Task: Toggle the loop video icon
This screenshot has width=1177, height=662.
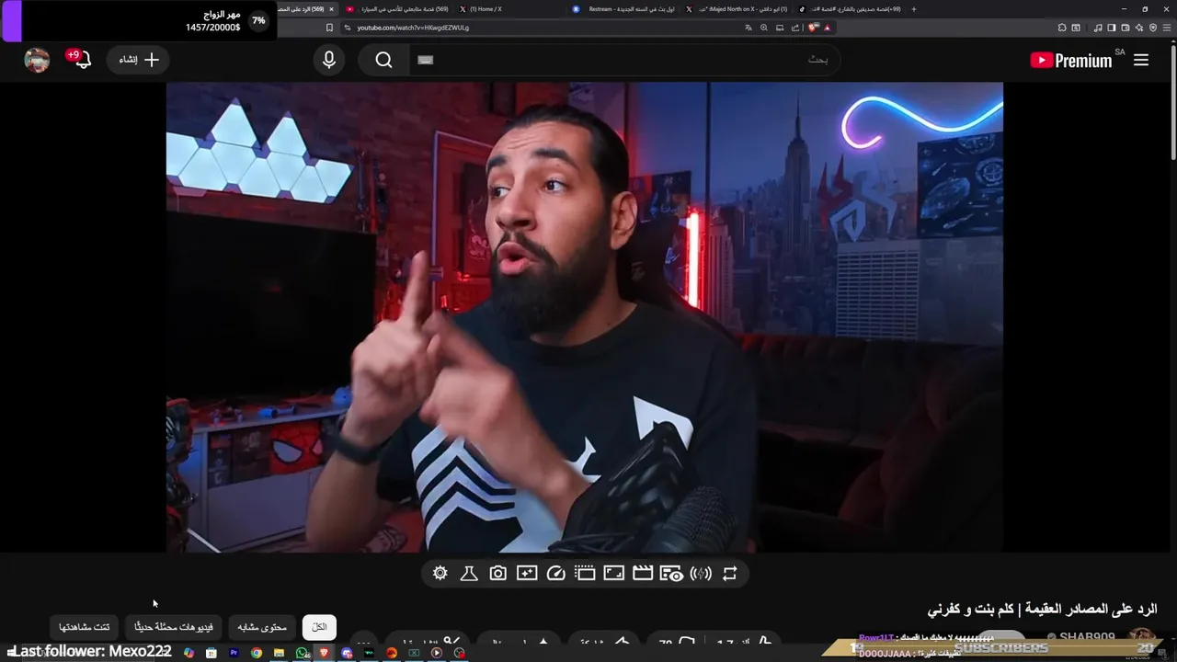Action: [x=729, y=574]
